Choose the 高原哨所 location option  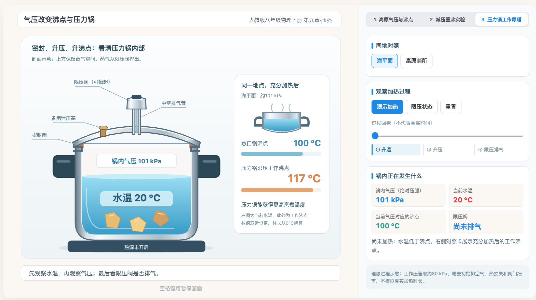coord(416,61)
